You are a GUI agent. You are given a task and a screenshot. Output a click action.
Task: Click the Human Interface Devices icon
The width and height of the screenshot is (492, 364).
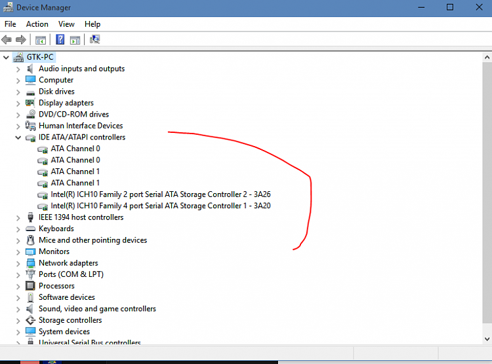click(30, 126)
